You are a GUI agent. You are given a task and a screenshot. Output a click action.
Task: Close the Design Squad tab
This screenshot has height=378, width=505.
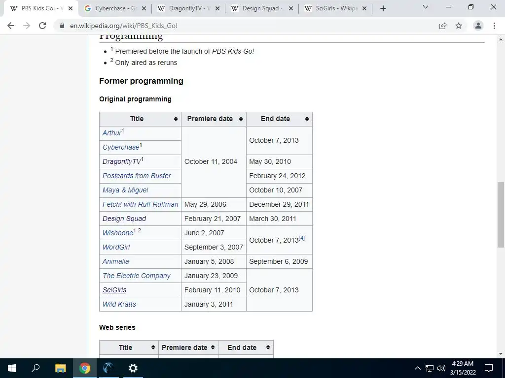(x=291, y=9)
